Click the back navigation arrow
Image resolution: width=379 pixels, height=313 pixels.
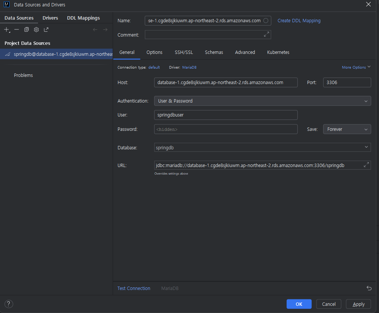[x=95, y=29]
